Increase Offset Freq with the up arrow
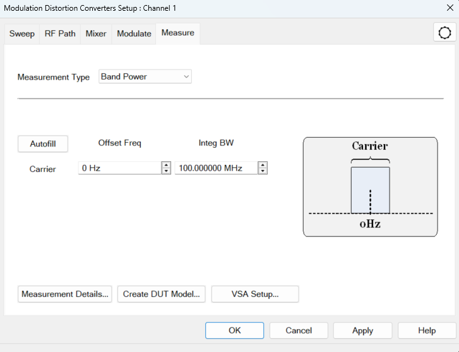 (166, 165)
